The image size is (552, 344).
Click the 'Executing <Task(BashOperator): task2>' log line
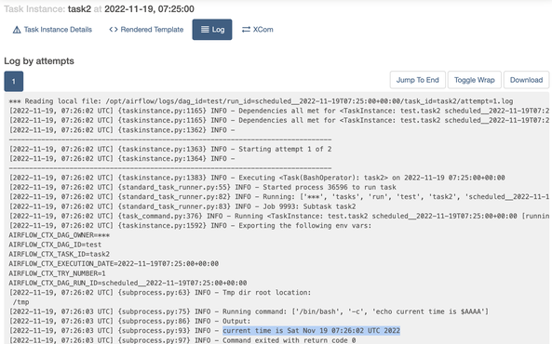coord(257,178)
